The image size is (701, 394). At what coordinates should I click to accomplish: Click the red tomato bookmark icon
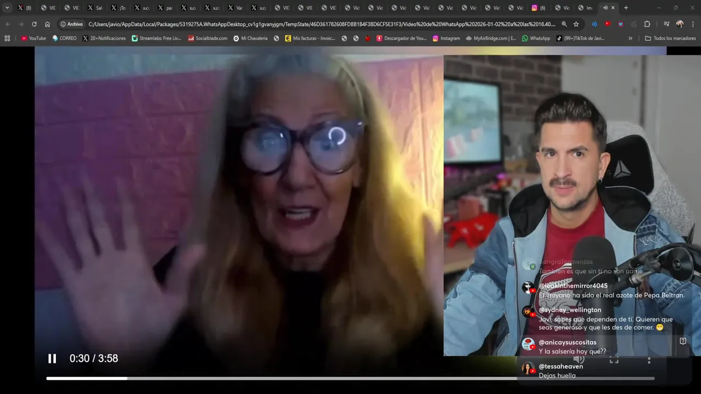click(x=367, y=38)
